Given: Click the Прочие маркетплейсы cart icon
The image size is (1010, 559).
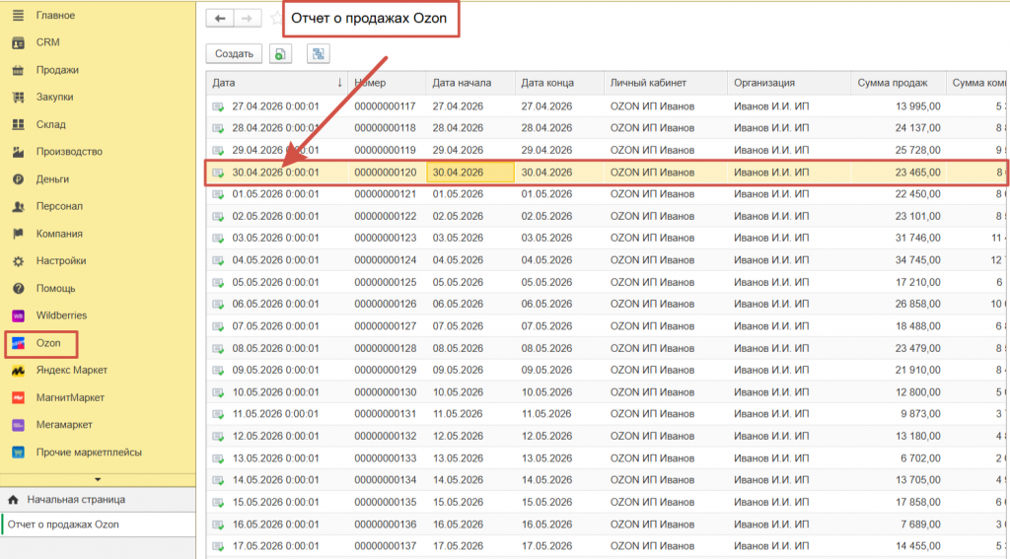Looking at the screenshot, I should (18, 453).
